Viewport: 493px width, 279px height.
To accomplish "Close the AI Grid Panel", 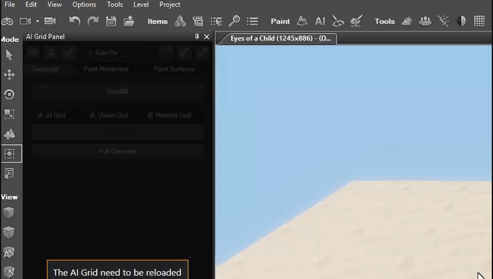I will click(206, 37).
